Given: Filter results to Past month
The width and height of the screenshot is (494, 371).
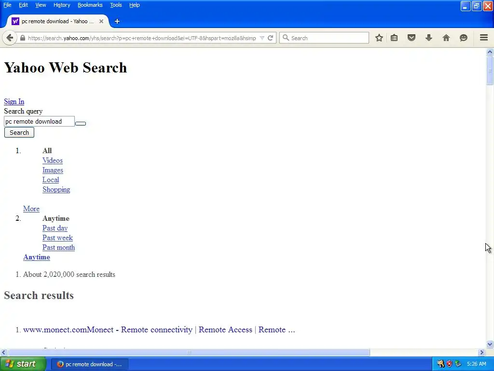Looking at the screenshot, I should [x=58, y=247].
